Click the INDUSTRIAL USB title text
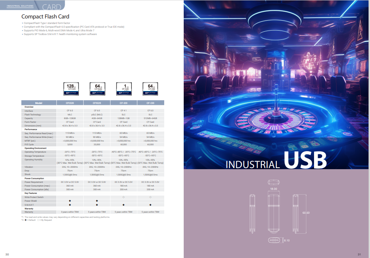 (x=276, y=161)
